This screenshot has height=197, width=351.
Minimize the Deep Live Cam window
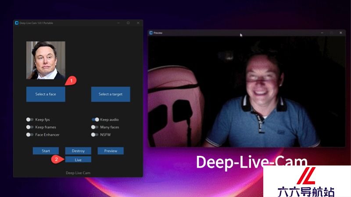[118, 23]
